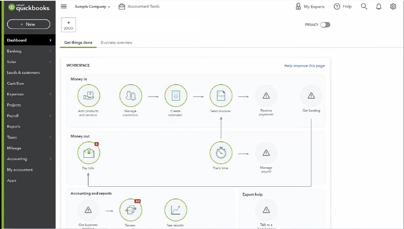Viewport: 404px width, 229px height.
Task: Click the Track time stopwatch icon
Action: [x=221, y=153]
